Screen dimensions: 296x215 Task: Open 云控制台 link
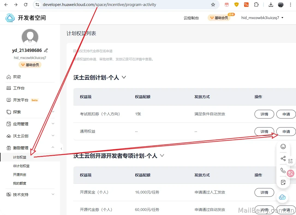pos(191,18)
